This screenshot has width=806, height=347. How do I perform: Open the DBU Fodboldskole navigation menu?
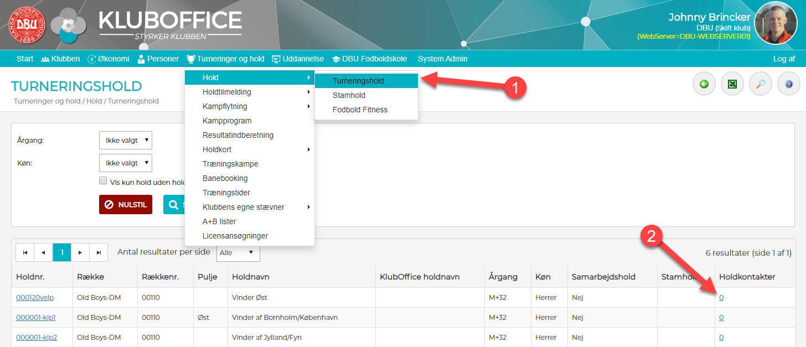pos(369,59)
